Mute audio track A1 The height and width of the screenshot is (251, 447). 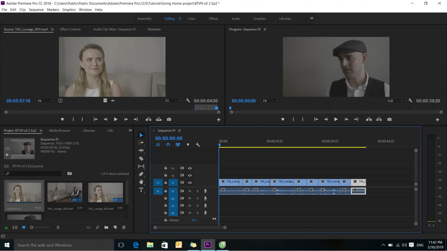(x=190, y=191)
